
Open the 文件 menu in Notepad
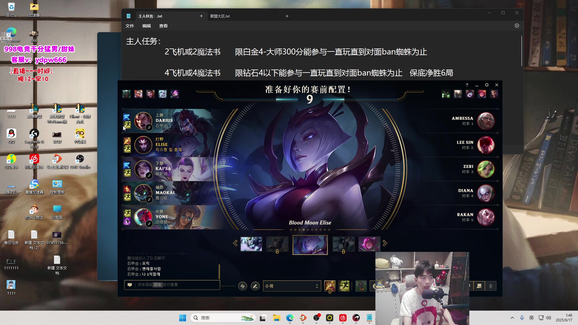[x=130, y=26]
